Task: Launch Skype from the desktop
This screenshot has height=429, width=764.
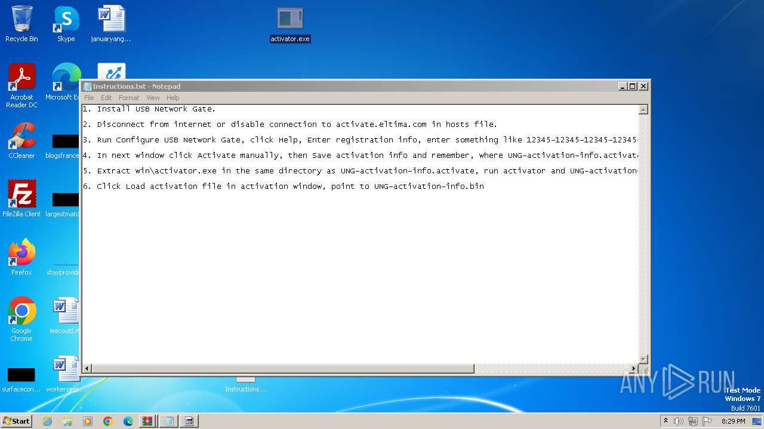Action: pyautogui.click(x=66, y=24)
